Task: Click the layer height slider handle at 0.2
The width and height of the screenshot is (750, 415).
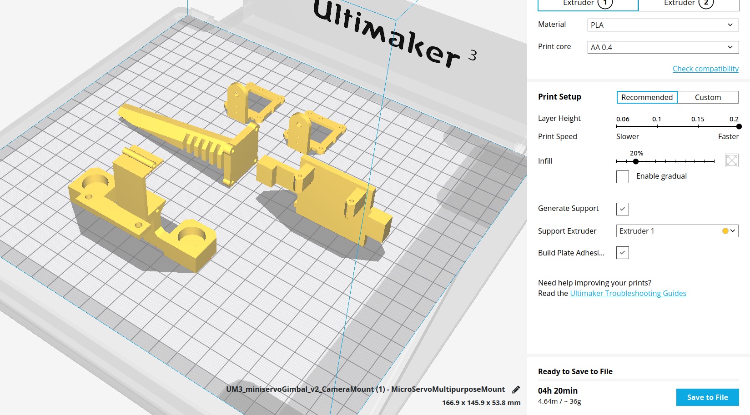Action: 739,126
